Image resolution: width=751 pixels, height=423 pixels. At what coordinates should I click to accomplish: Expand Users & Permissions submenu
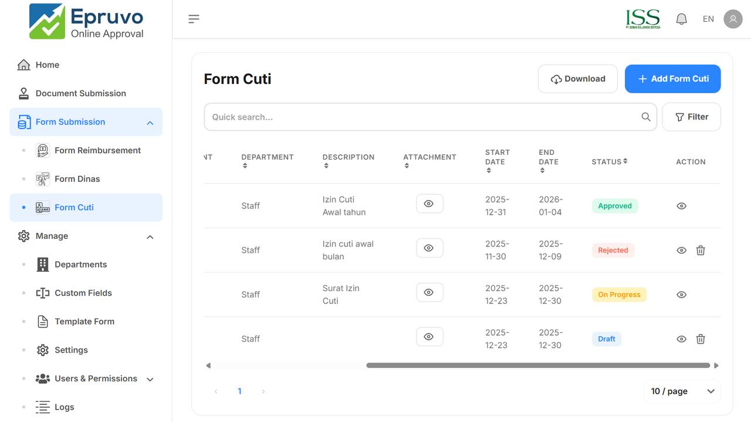[x=150, y=379]
